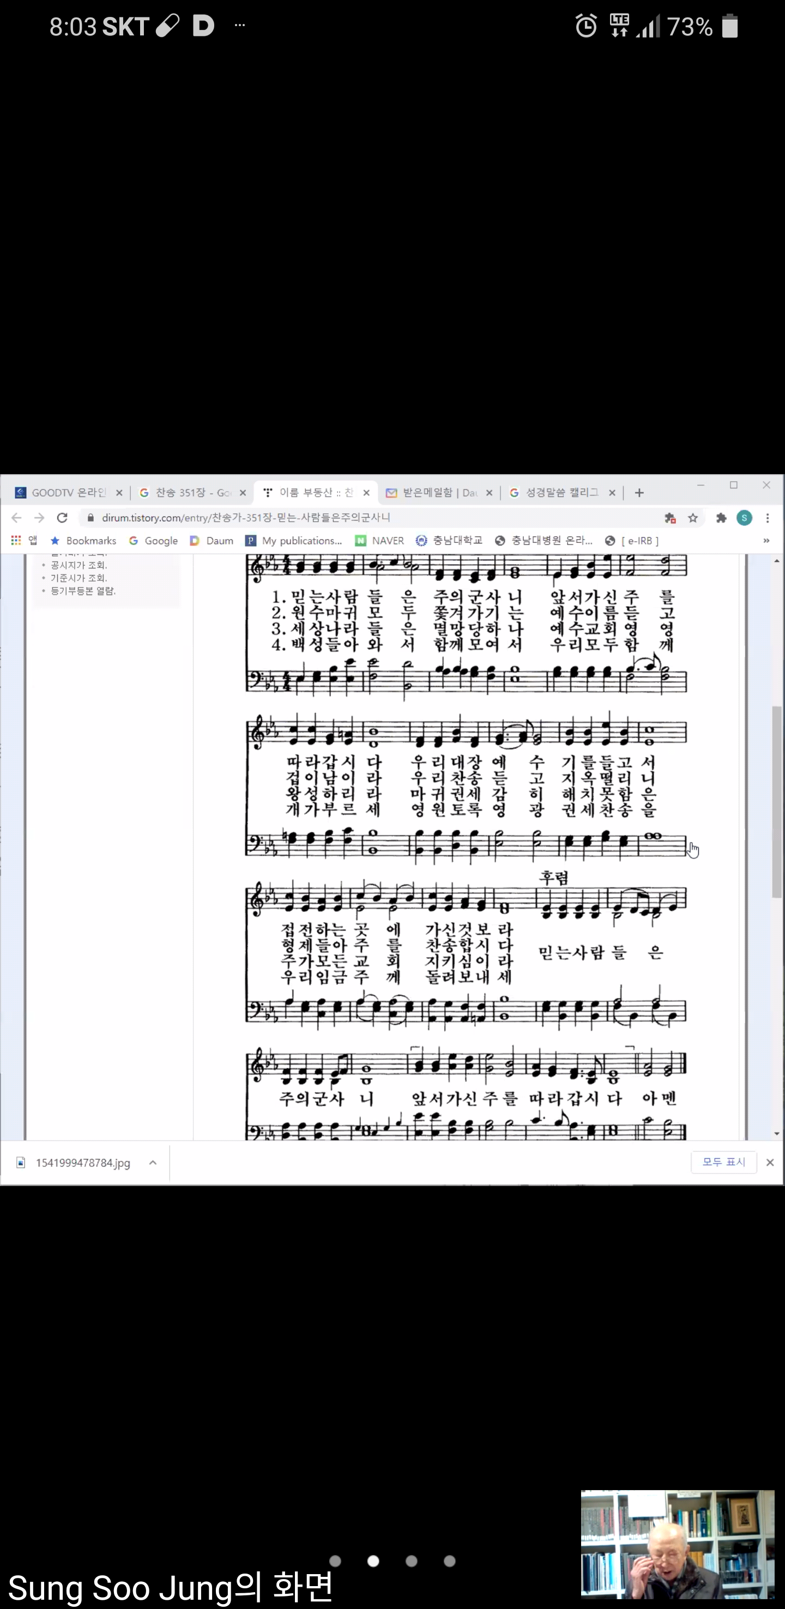785x1609 pixels.
Task: Open the downloaded 1541999478784.jpg file
Action: click(82, 1163)
